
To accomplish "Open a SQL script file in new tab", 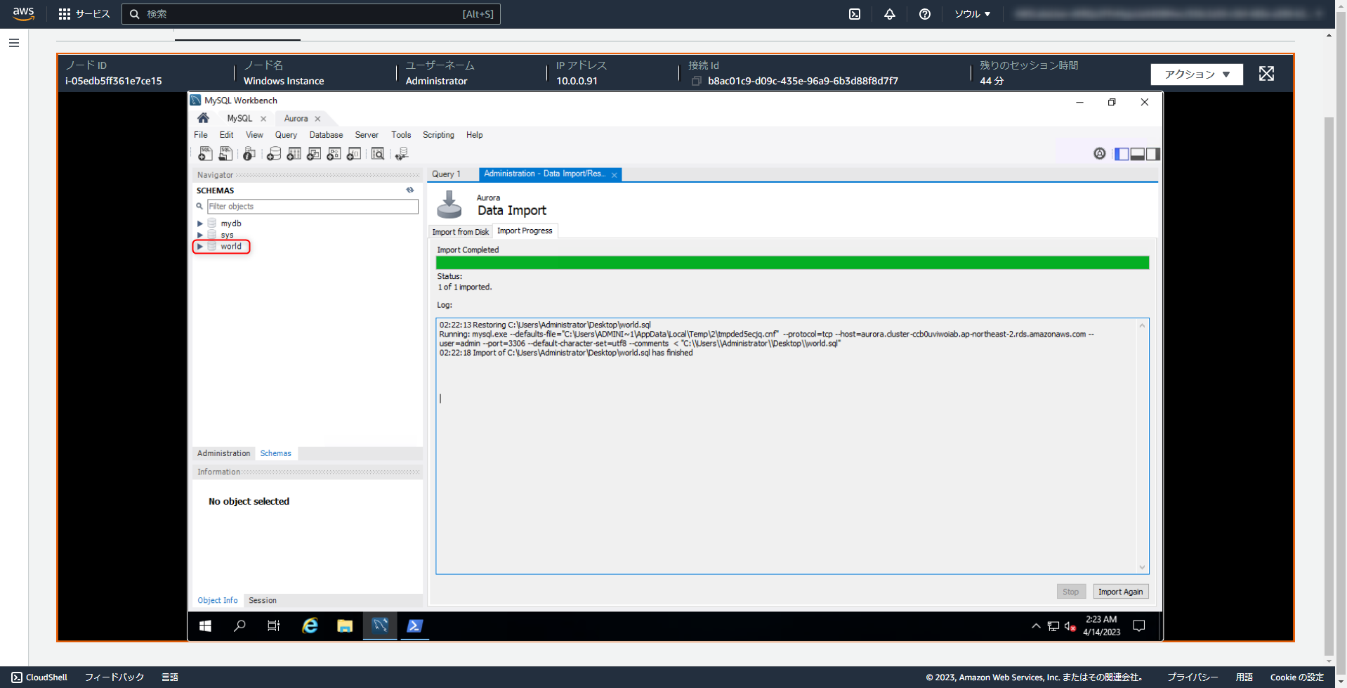I will click(x=225, y=153).
